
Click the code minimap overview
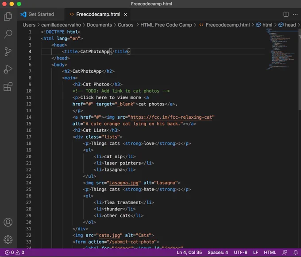pos(281,49)
